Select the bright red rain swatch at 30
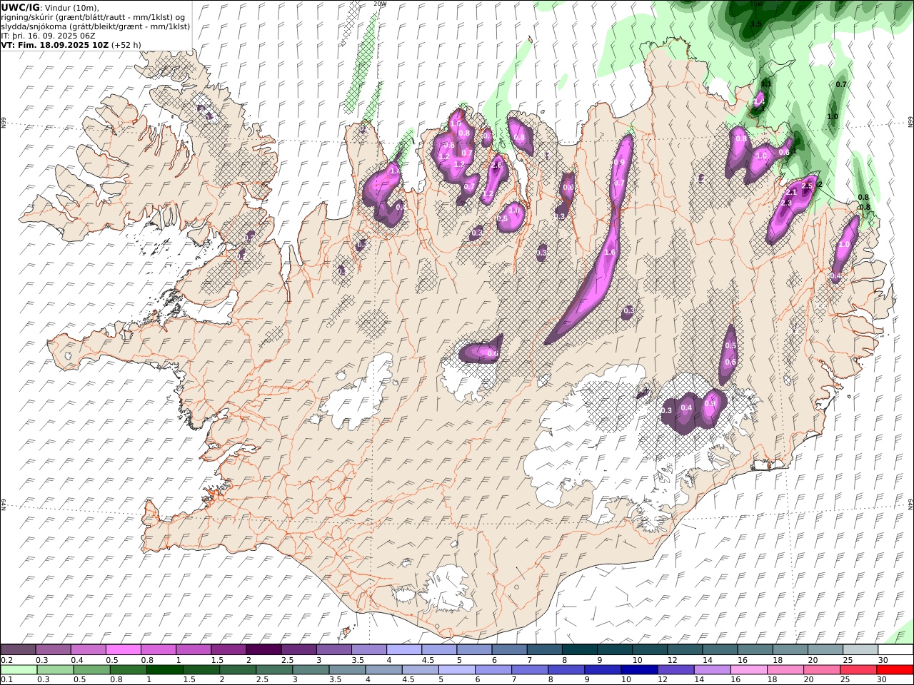This screenshot has height=685, width=914. [894, 669]
